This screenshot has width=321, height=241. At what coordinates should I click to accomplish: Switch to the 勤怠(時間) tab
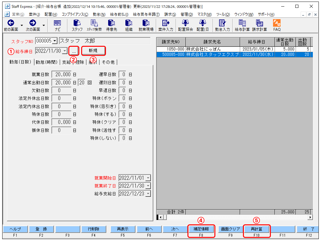(46, 62)
